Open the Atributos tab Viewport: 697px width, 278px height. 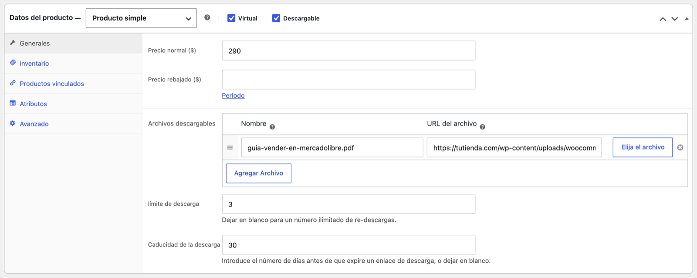click(x=73, y=104)
